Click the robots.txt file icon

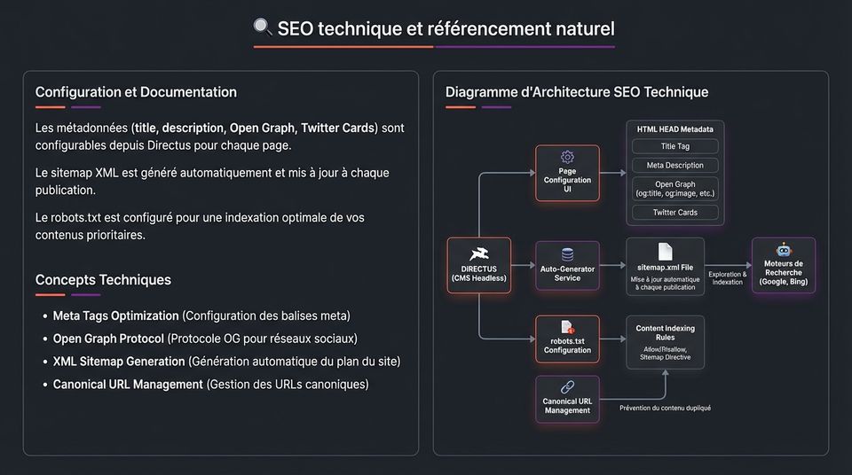coord(567,327)
